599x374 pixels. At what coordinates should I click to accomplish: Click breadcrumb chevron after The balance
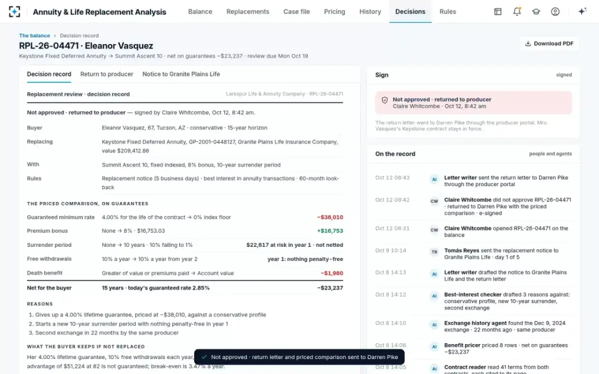point(55,36)
